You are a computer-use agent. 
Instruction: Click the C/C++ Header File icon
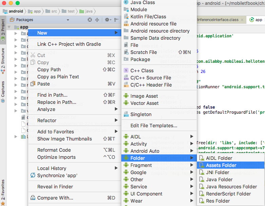point(126,85)
